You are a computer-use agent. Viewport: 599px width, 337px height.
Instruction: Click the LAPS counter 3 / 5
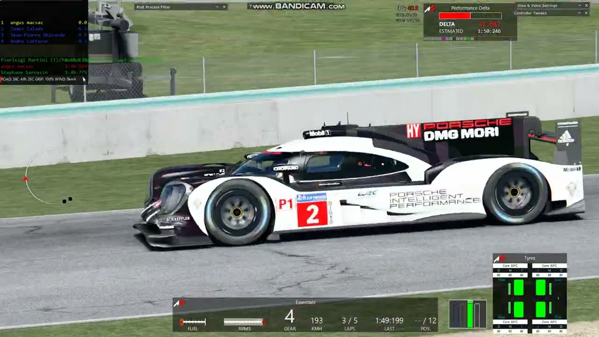click(350, 321)
